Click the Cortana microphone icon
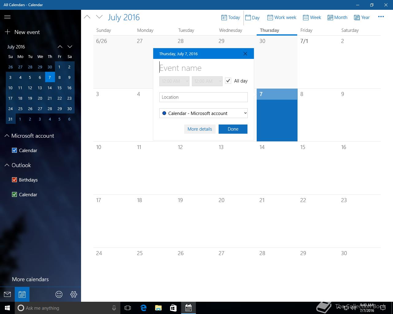393x314 pixels. pyautogui.click(x=114, y=308)
